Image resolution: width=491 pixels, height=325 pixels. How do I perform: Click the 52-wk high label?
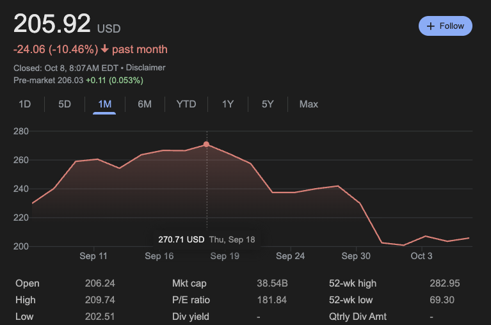(x=353, y=283)
